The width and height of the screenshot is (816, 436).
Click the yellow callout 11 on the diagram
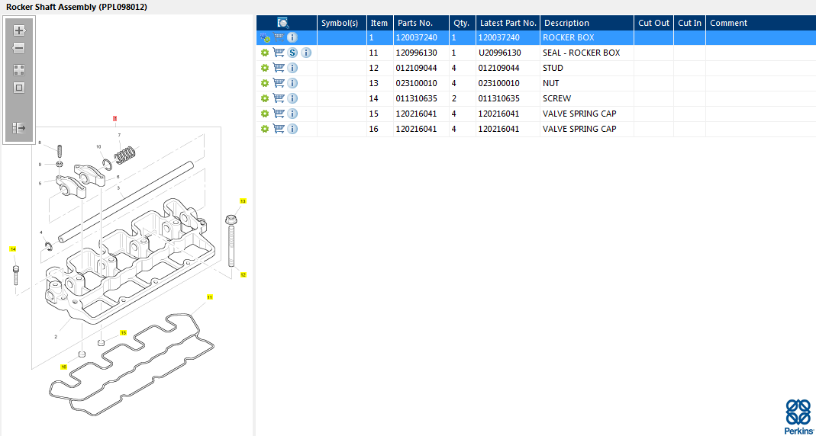[x=210, y=297]
